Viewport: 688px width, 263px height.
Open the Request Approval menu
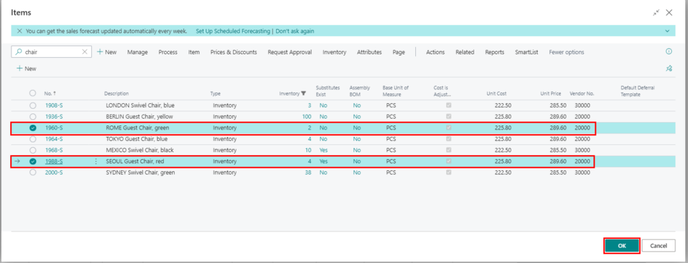pos(290,52)
